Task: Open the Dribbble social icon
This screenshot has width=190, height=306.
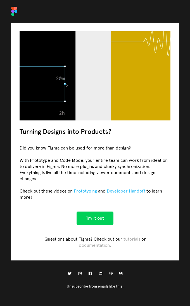Action: click(x=111, y=273)
